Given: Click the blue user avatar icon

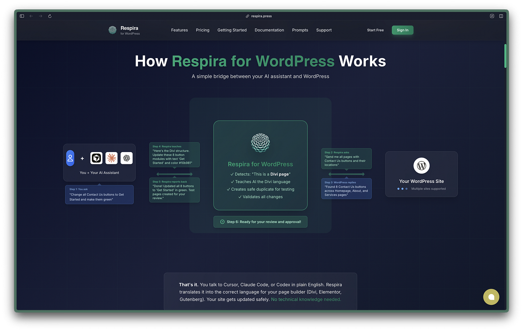Looking at the screenshot, I should pos(70,158).
